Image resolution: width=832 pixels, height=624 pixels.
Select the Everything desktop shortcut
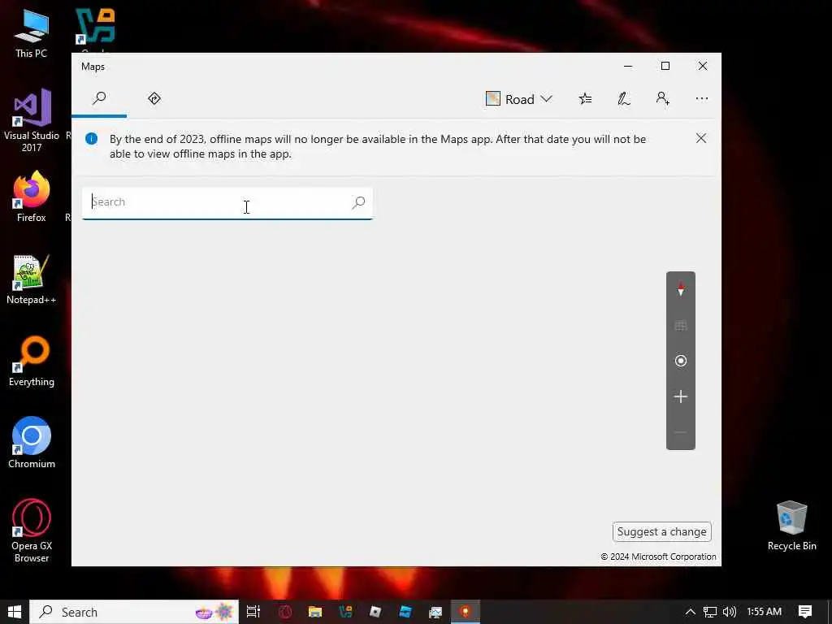click(x=32, y=361)
